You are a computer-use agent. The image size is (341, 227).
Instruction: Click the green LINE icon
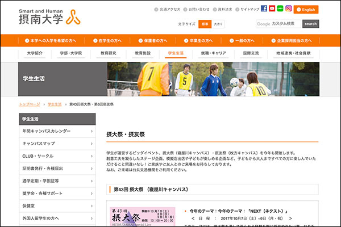coord(280,9)
